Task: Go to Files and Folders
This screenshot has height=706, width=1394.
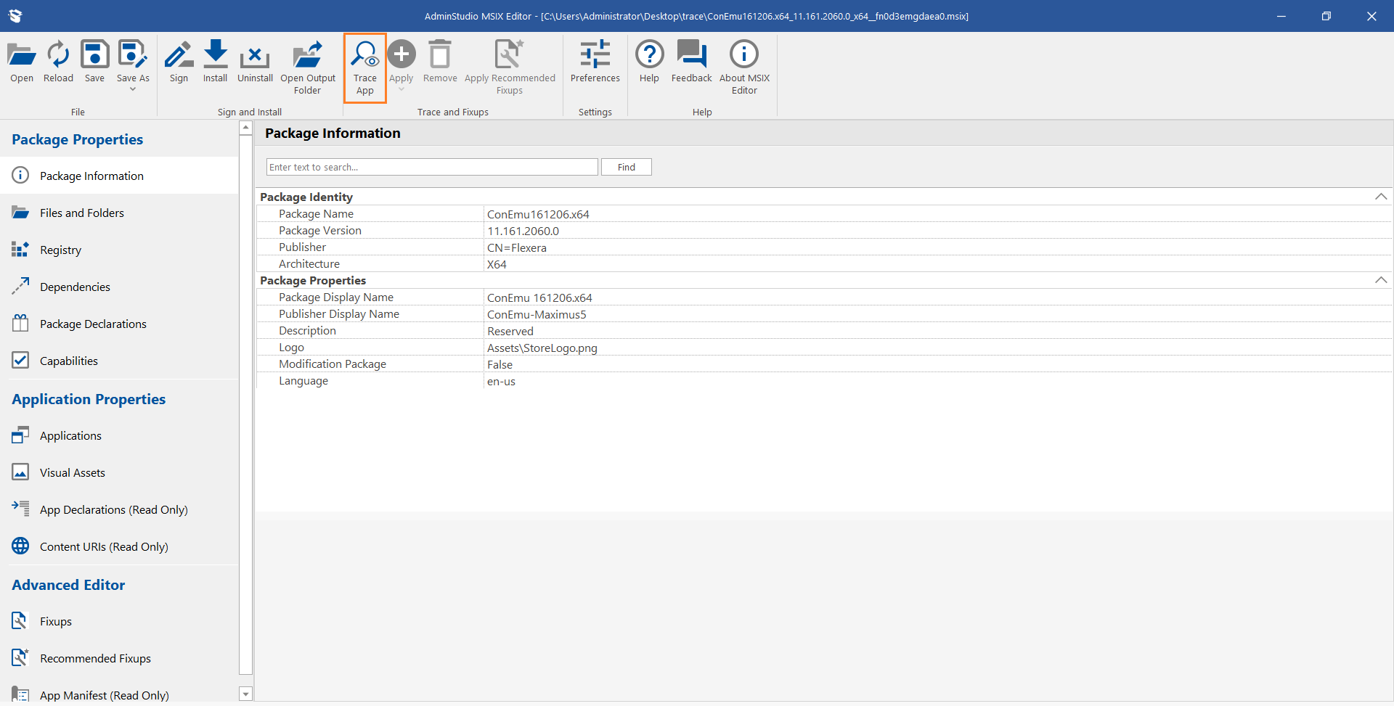Action: pos(82,213)
